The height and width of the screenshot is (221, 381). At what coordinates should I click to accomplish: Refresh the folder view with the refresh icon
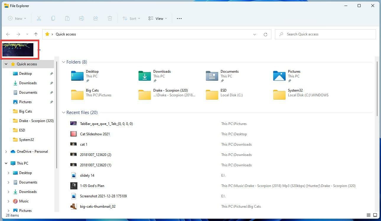266,34
